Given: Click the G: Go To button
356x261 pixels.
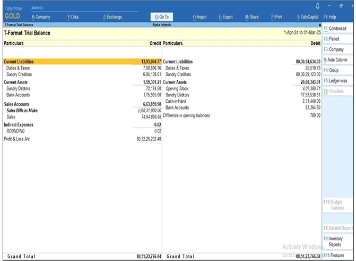Looking at the screenshot, I should pos(162,17).
